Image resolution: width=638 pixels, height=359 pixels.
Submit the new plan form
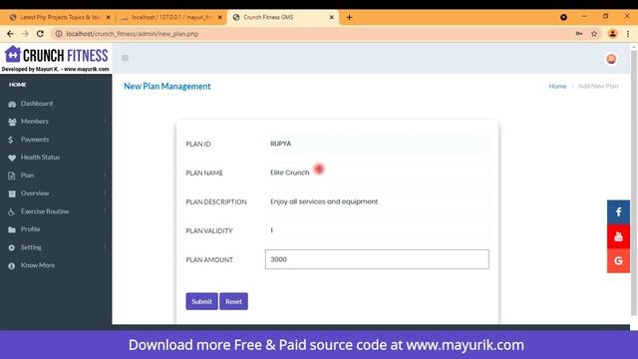point(201,301)
